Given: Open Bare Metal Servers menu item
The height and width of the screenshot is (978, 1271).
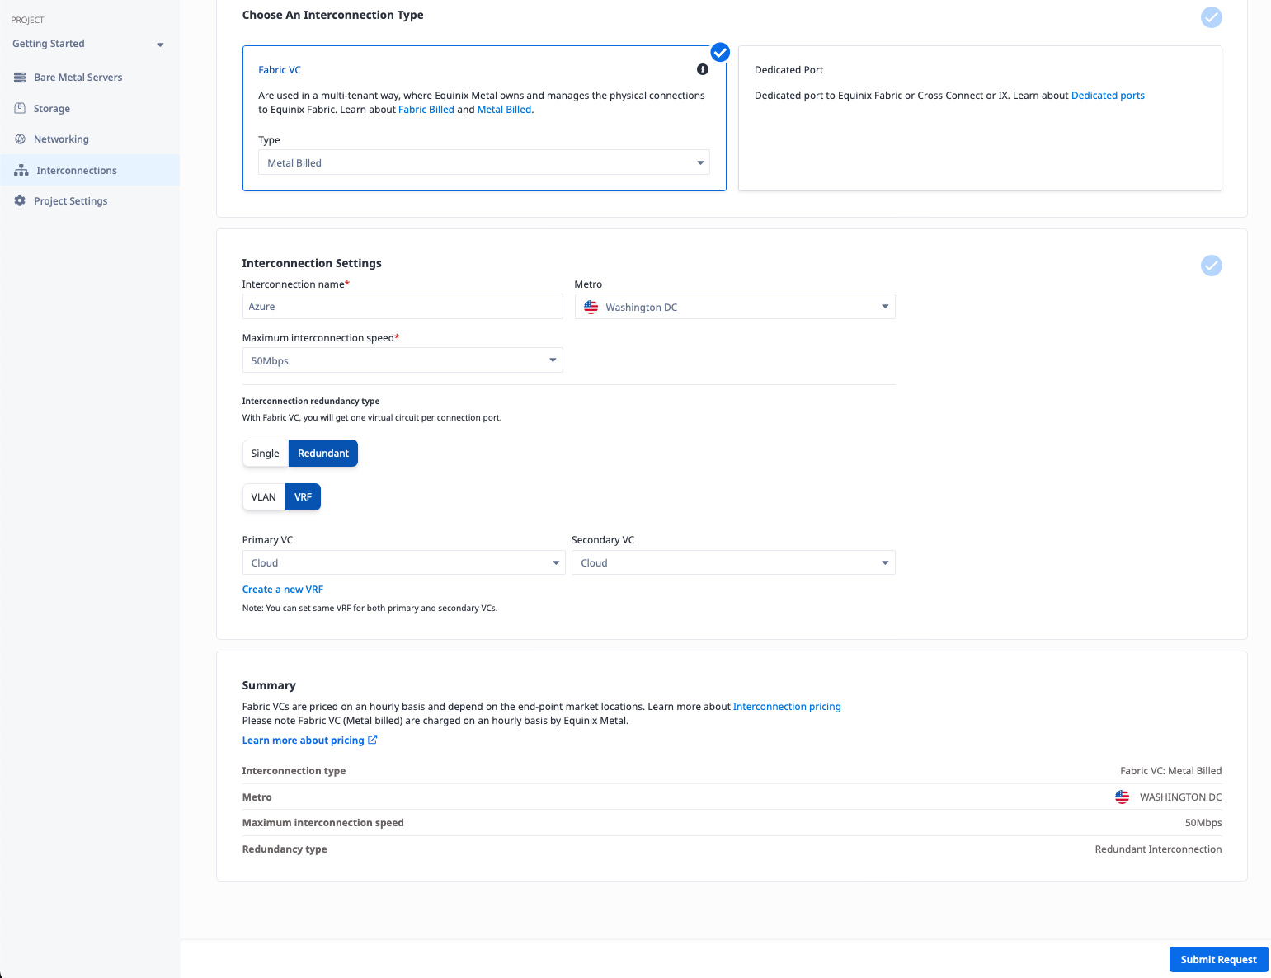Looking at the screenshot, I should click(x=90, y=78).
